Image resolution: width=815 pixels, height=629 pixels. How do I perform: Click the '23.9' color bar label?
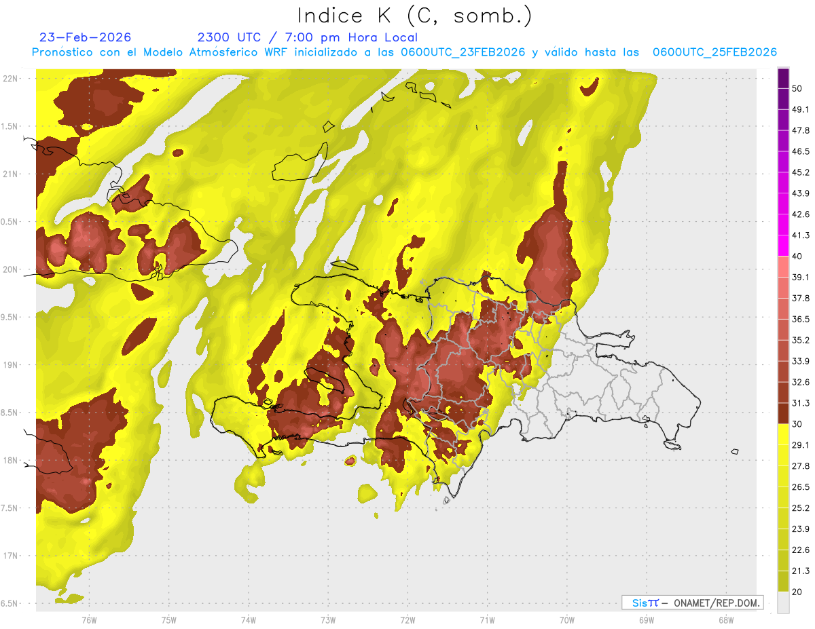[x=801, y=529]
